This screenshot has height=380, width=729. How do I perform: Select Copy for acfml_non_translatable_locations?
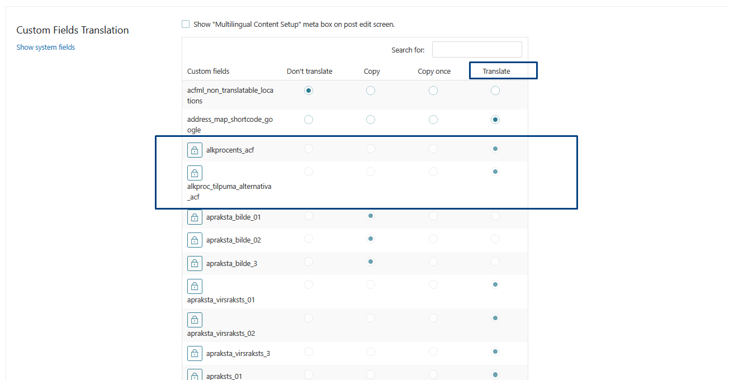[371, 91]
